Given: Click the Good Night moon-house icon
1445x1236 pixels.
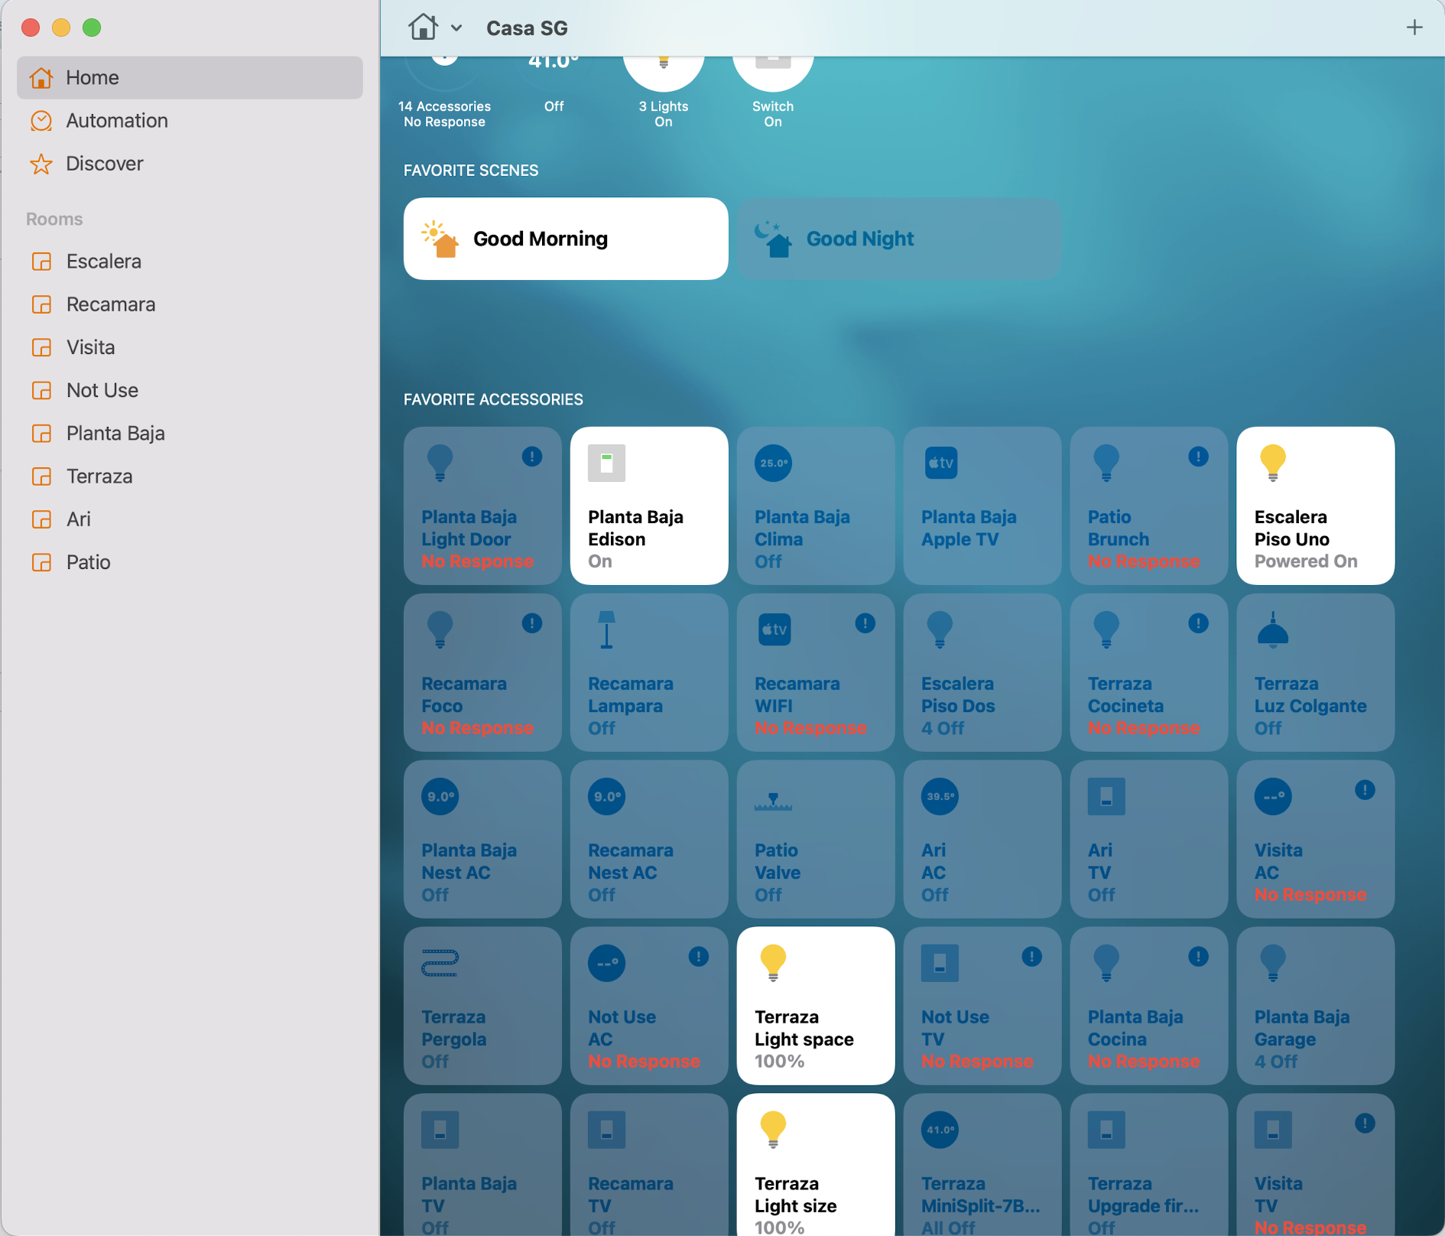Looking at the screenshot, I should 774,239.
